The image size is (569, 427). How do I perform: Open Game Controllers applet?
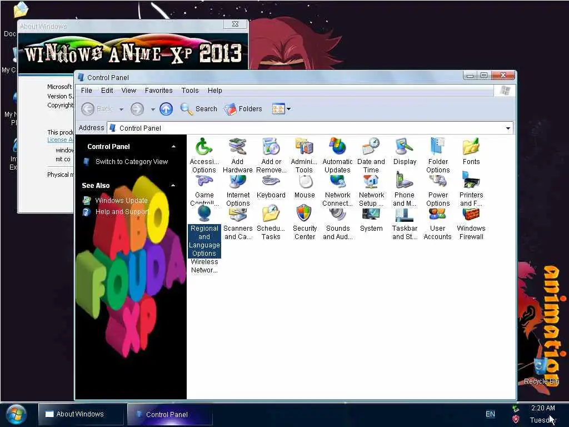tap(204, 191)
